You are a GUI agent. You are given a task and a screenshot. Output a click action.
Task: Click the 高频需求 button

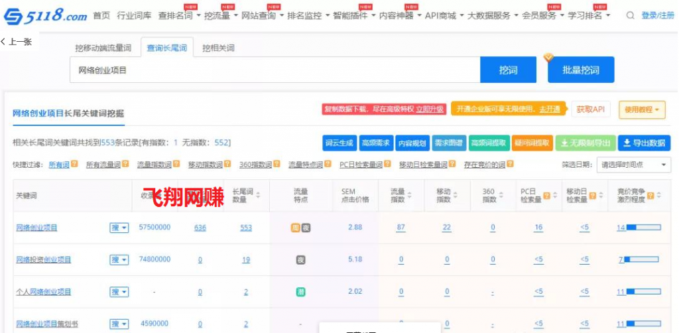[376, 143]
